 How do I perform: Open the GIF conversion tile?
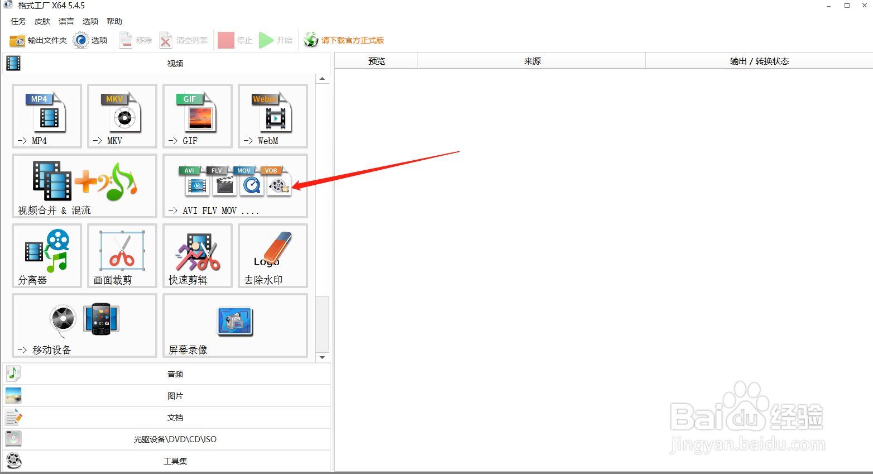point(198,116)
